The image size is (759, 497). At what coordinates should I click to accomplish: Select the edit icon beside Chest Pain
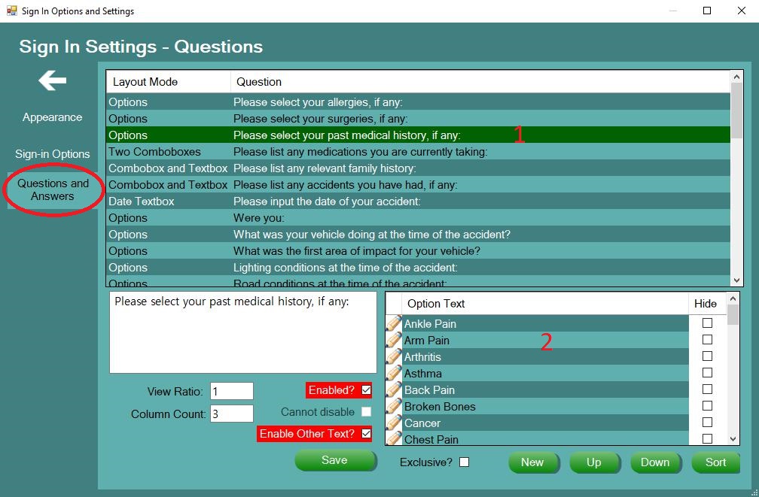pos(394,439)
